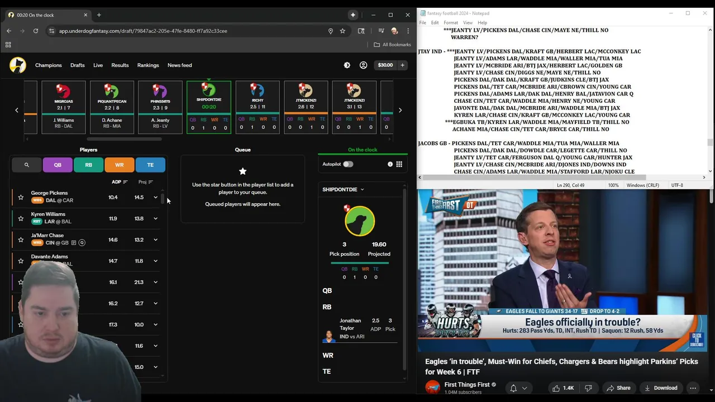Filter players by QB
Image resolution: width=715 pixels, height=402 pixels.
coord(58,165)
